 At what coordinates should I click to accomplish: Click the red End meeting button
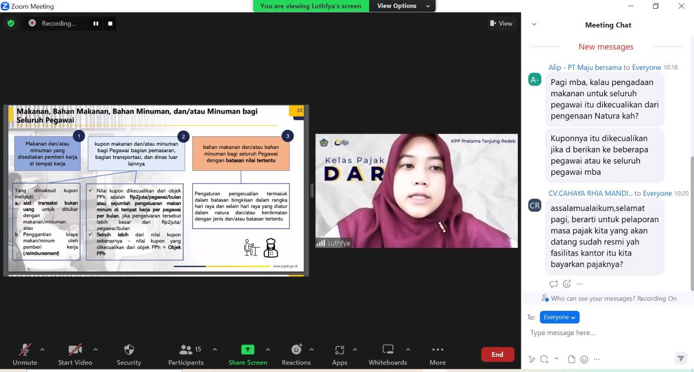497,354
